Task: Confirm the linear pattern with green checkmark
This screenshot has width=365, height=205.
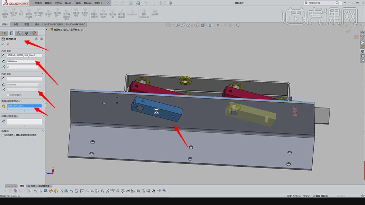Action: point(3,44)
